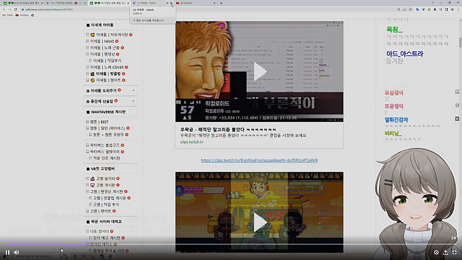462x260 pixels.
Task: Open the 왁타버스 봅법굿즈 board
Action: [x=105, y=145]
